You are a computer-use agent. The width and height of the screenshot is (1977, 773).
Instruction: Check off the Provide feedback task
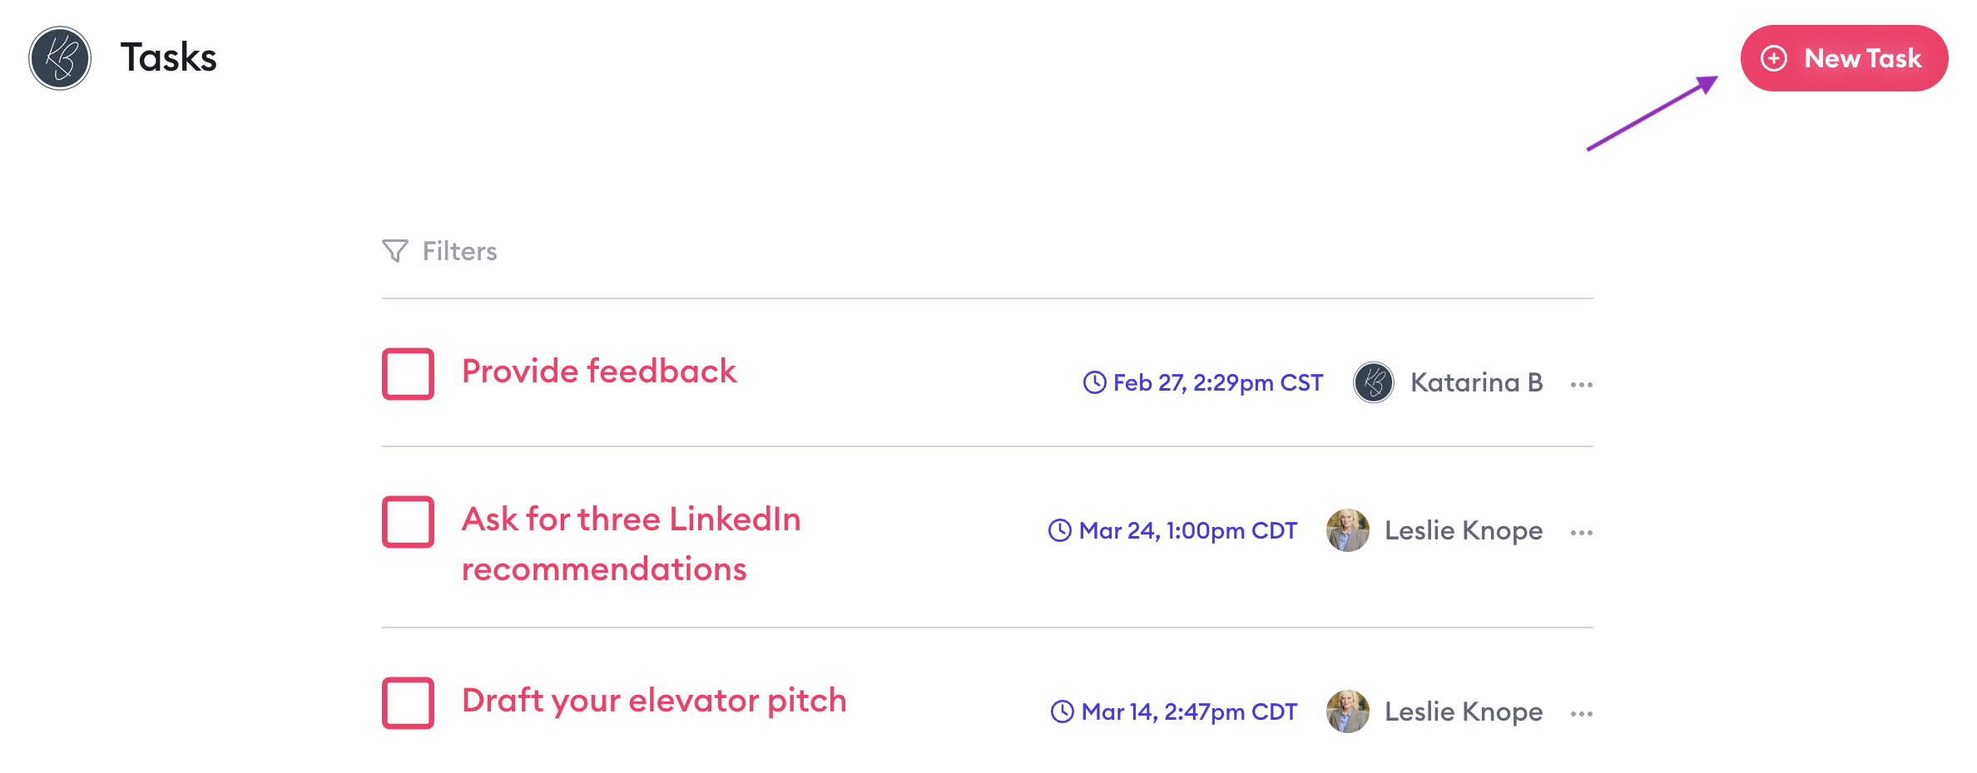click(408, 374)
